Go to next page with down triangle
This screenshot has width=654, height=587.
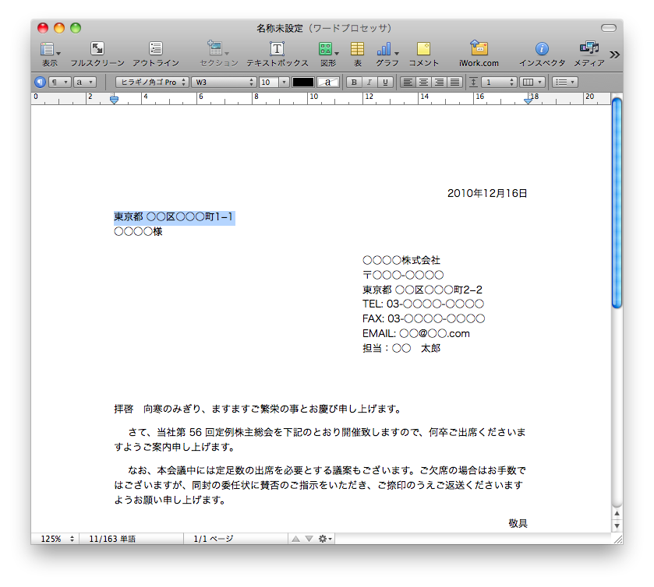309,539
